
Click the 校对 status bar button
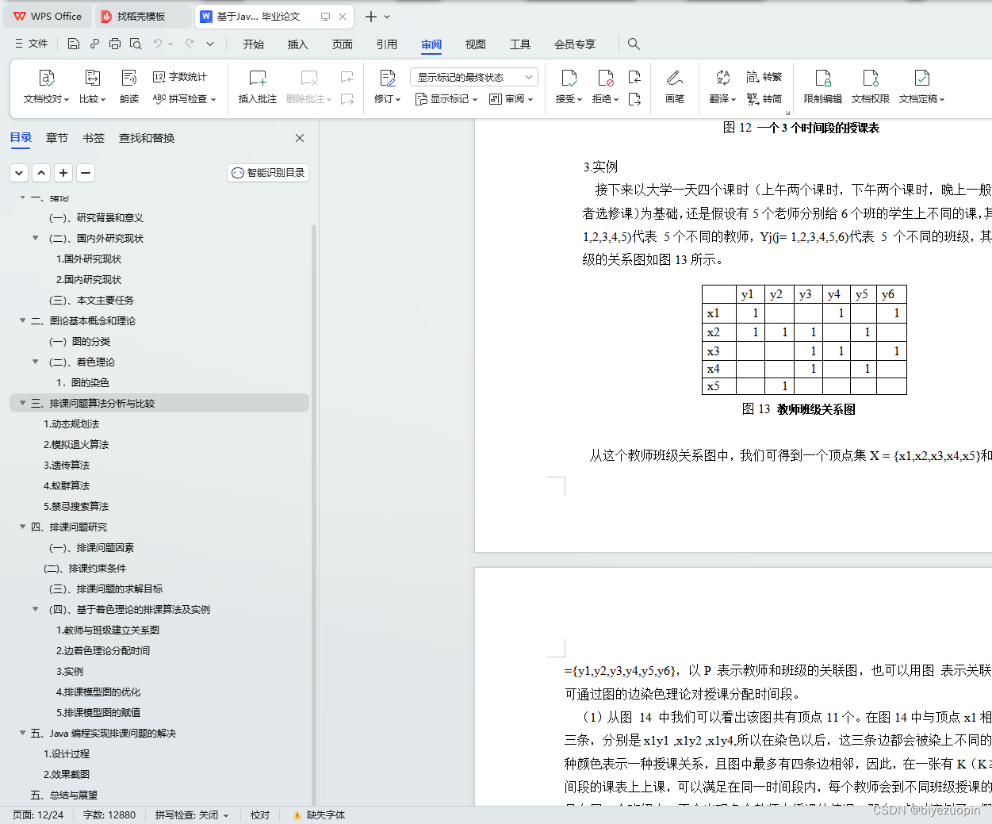click(260, 814)
